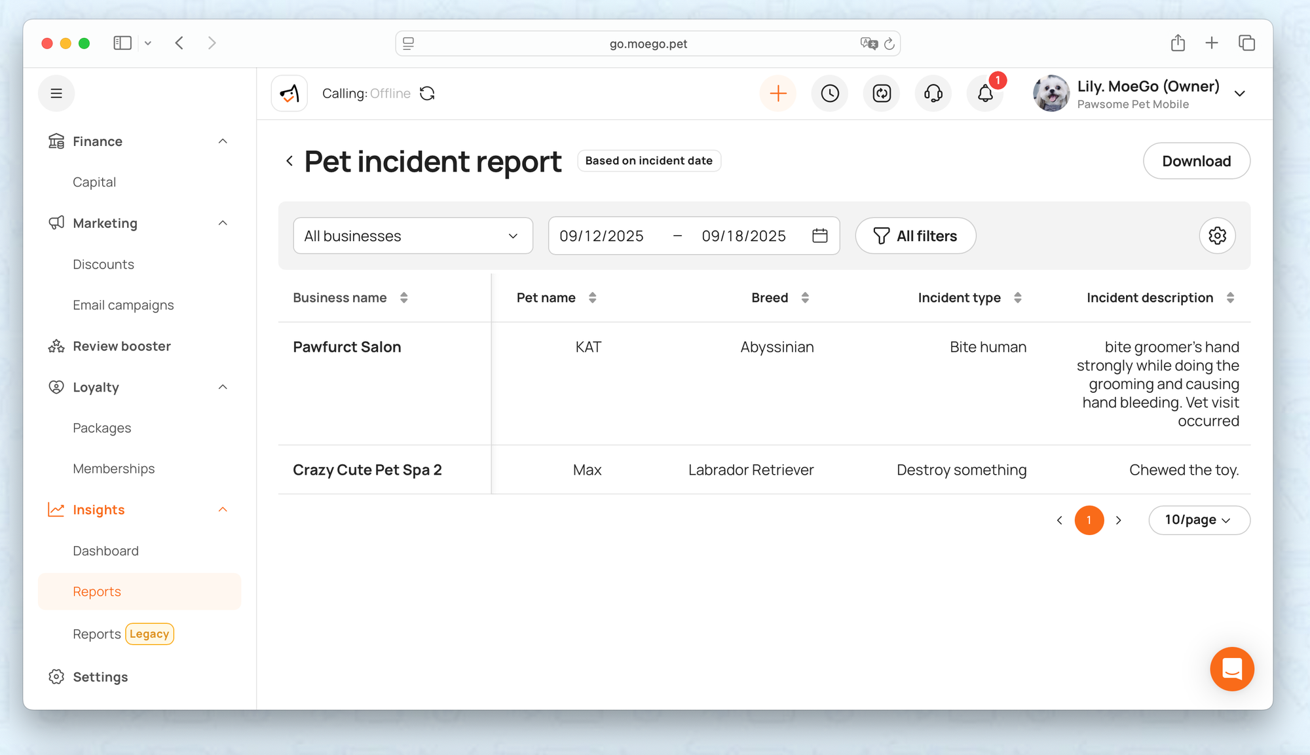This screenshot has height=755, width=1310.
Task: Click the orange plus quick-add icon
Action: (777, 94)
